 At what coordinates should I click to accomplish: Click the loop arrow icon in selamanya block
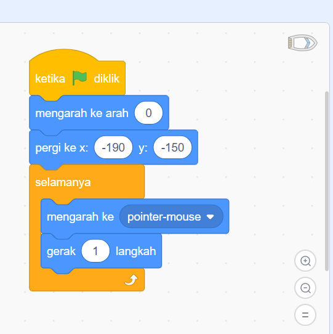[131, 280]
